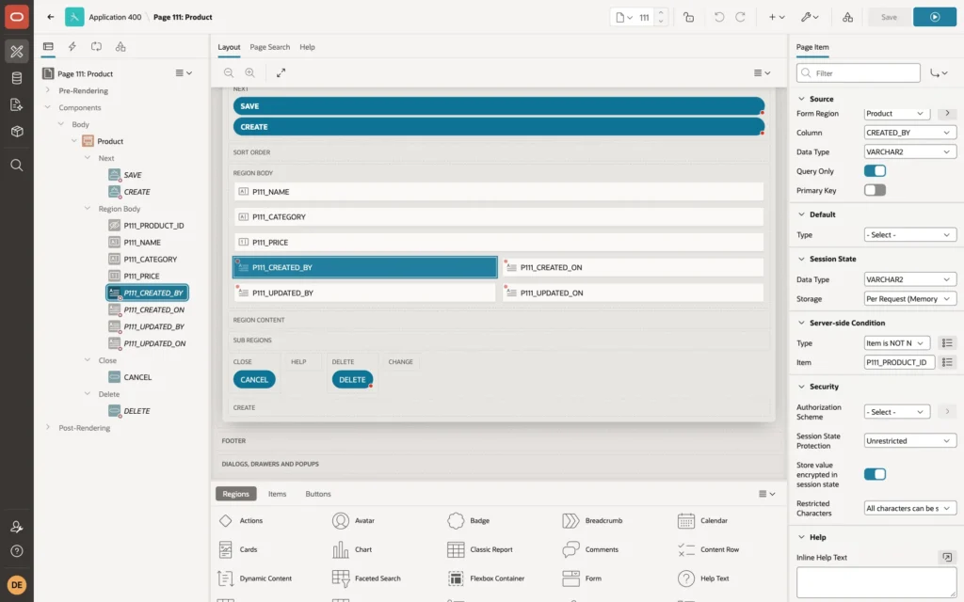Click the disabled Save button in toolbar
Image resolution: width=964 pixels, height=602 pixels.
(x=889, y=17)
